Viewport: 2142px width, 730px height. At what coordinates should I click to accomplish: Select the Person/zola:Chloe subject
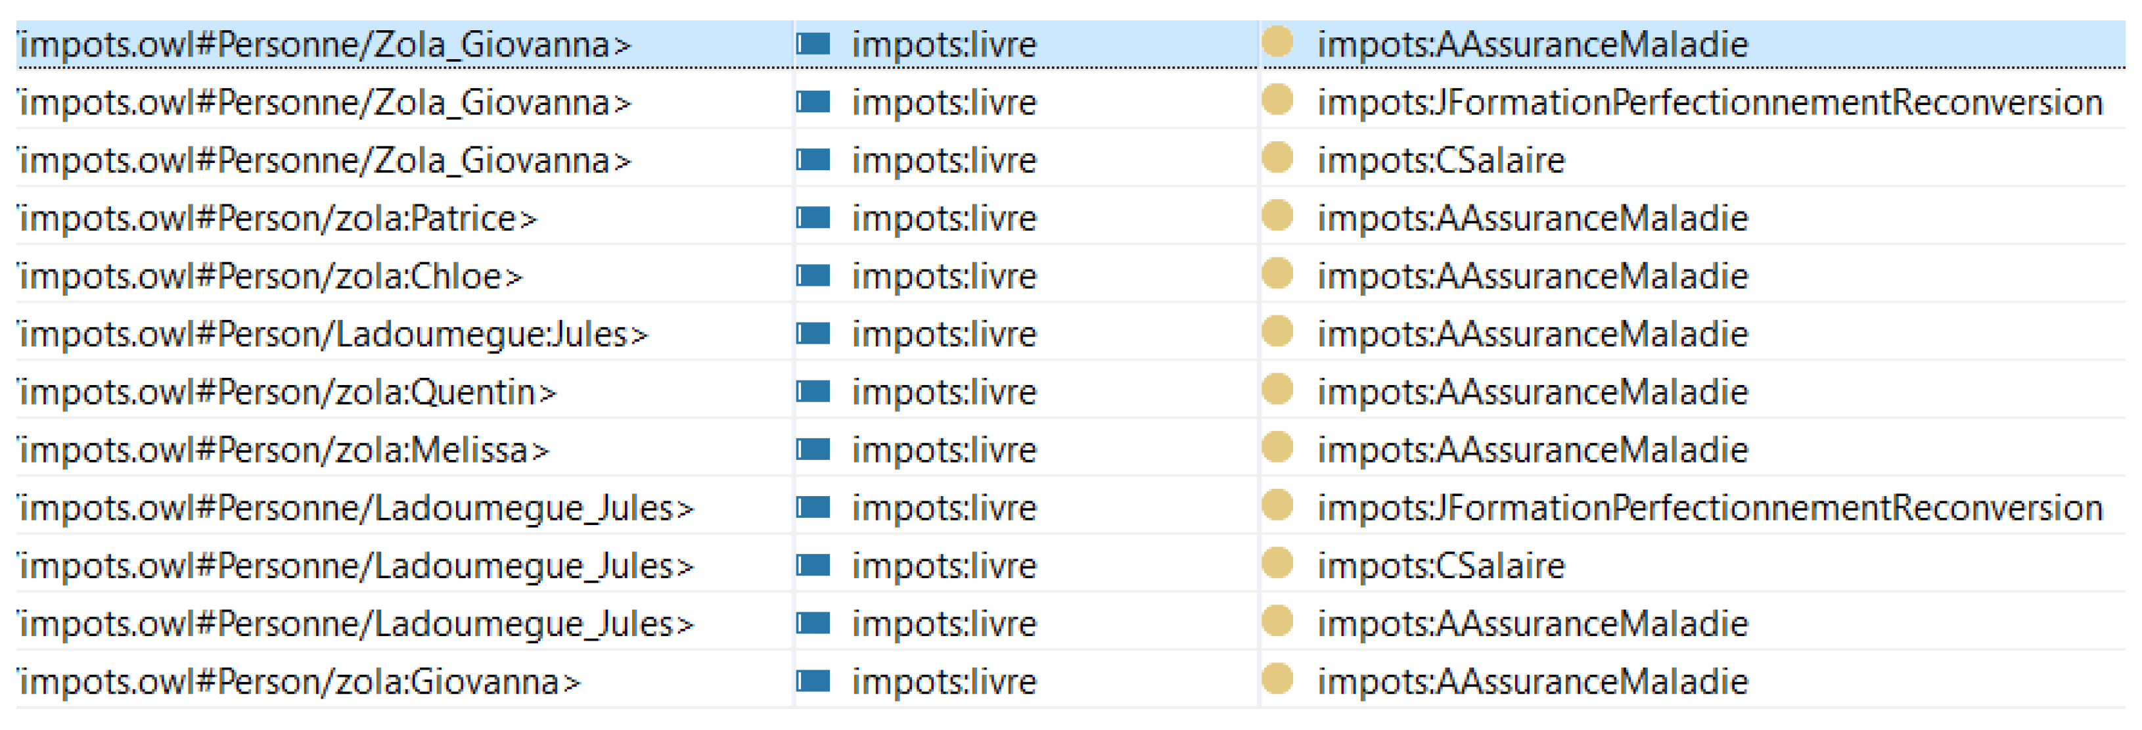tap(270, 277)
